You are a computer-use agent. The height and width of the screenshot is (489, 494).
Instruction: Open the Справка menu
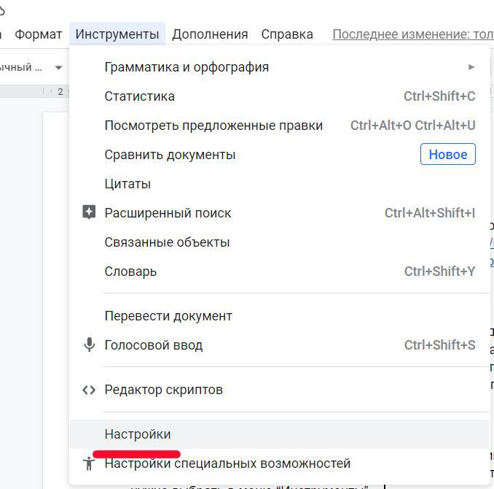pos(287,34)
